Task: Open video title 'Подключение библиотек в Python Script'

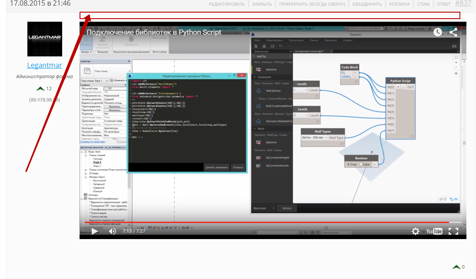Action: (154, 32)
